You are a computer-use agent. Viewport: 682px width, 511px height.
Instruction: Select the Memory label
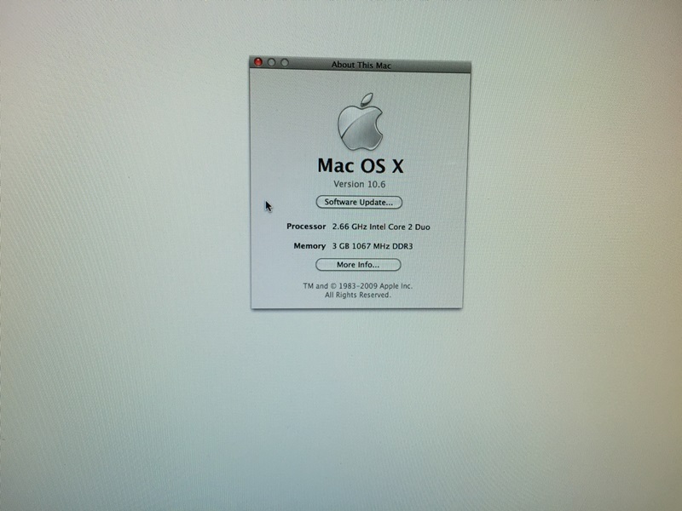coord(309,246)
